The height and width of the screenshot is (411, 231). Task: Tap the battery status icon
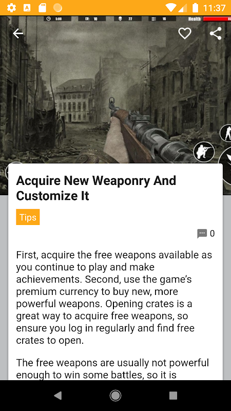click(195, 8)
